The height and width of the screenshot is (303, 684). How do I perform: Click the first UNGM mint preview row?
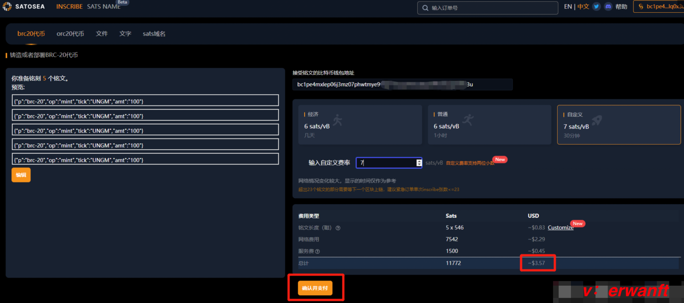(145, 101)
